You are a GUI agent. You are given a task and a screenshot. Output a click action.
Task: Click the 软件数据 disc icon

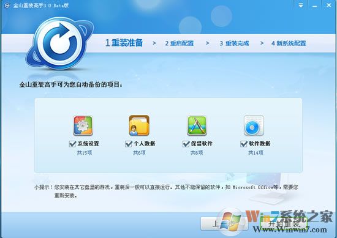point(254,125)
